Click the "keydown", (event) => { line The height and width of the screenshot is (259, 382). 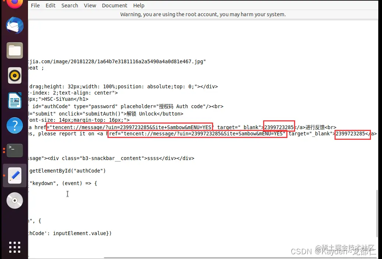(63, 183)
